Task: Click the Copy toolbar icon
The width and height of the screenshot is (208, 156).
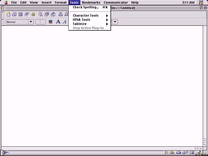Action: point(47,15)
